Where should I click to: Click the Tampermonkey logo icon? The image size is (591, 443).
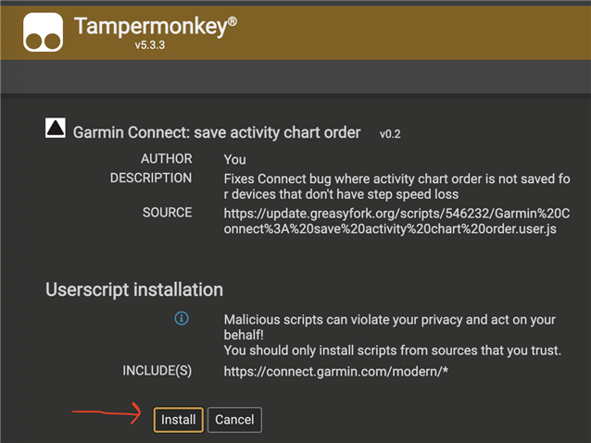43,32
